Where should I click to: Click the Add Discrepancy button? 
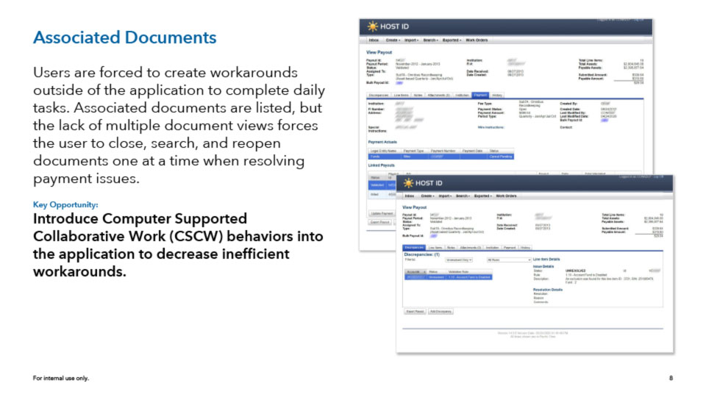[x=441, y=312]
